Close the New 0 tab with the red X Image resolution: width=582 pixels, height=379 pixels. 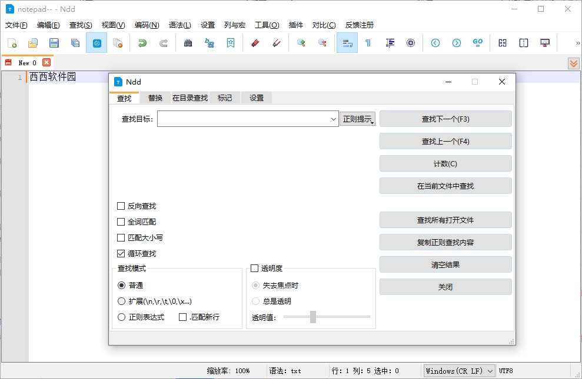pos(46,63)
